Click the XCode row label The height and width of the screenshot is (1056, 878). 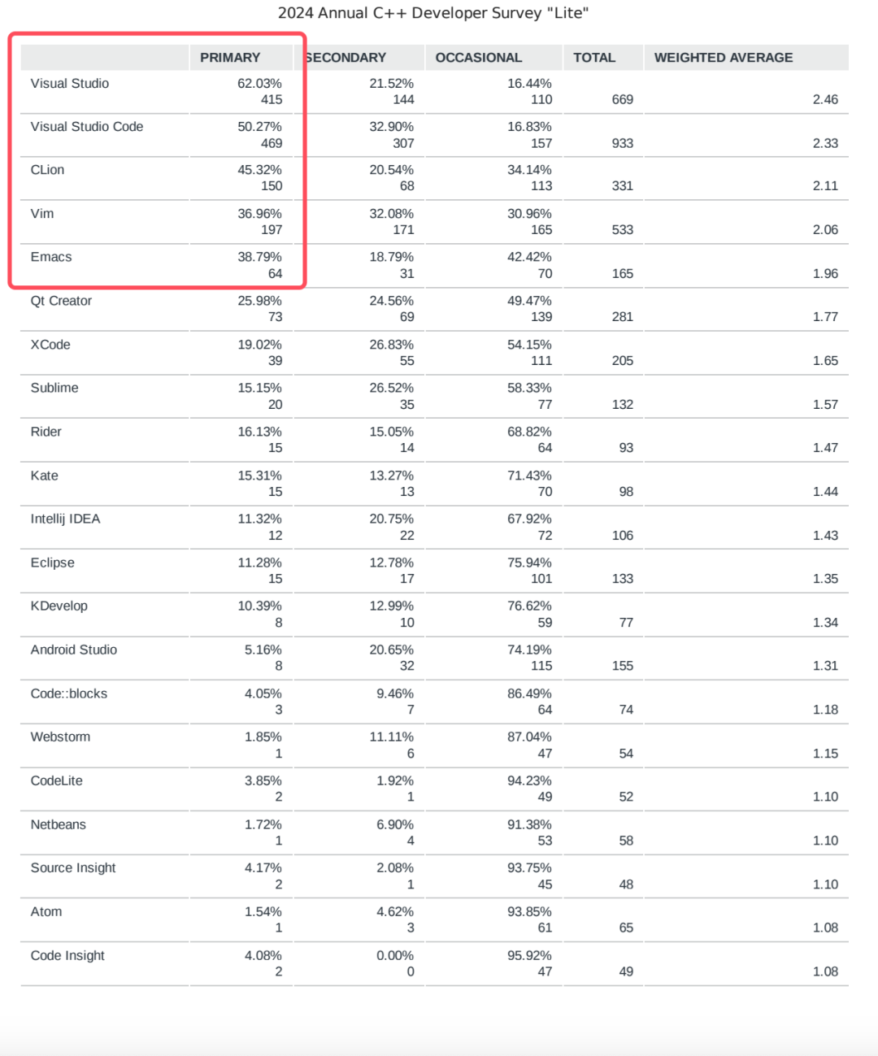coord(50,345)
